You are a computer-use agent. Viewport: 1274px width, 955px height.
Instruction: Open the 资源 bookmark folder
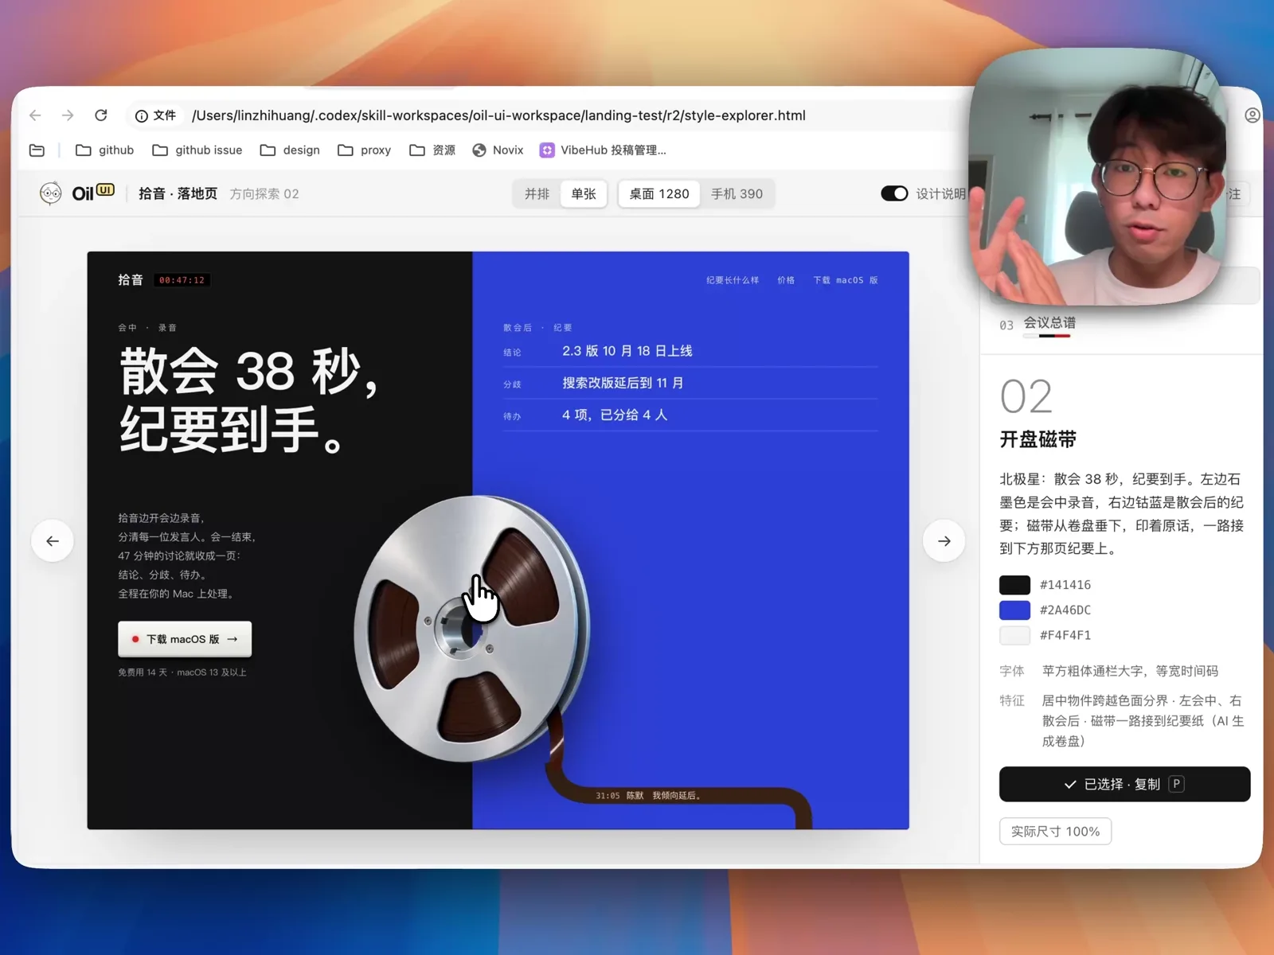[432, 150]
